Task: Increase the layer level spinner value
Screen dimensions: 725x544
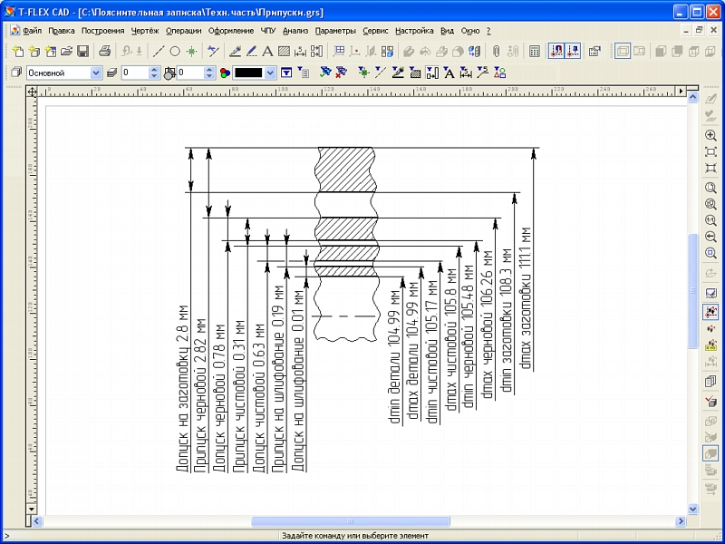Action: click(x=154, y=70)
